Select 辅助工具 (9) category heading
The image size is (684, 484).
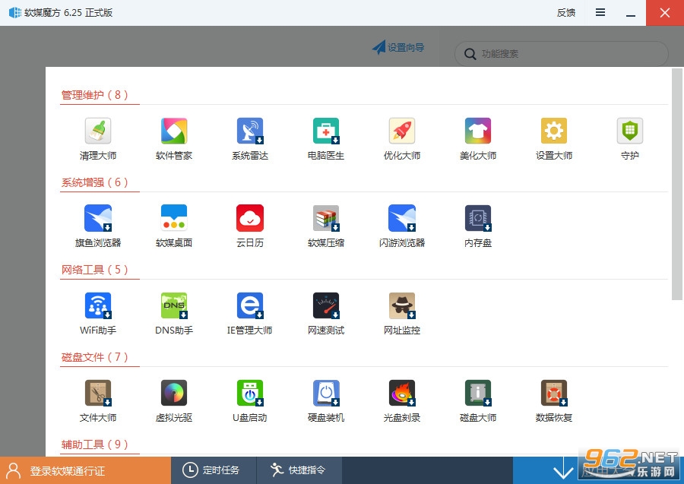pyautogui.click(x=95, y=444)
